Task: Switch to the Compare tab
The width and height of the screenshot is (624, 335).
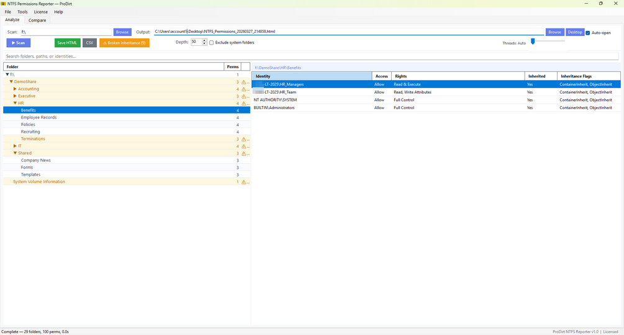Action: tap(37, 20)
